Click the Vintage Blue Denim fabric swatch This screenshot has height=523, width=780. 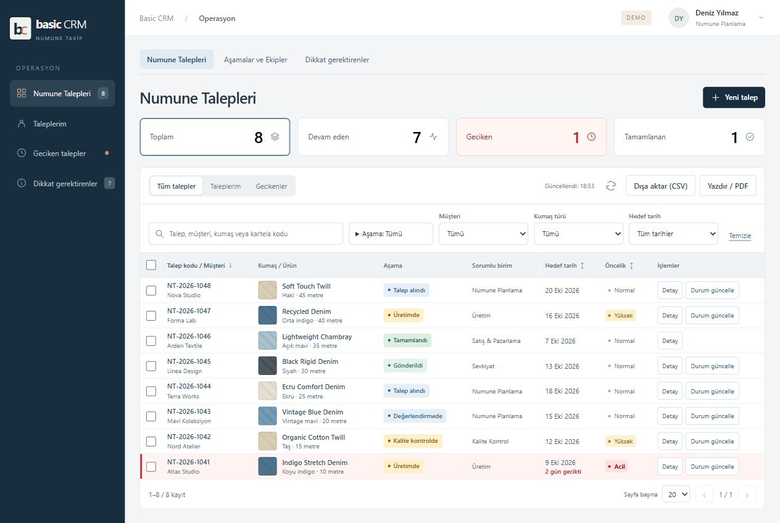click(x=267, y=416)
